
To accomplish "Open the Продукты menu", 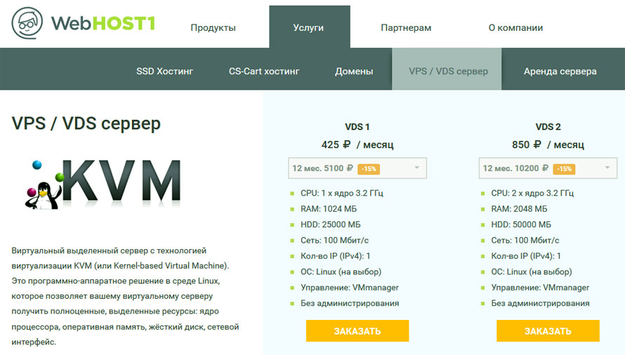I will (x=213, y=28).
